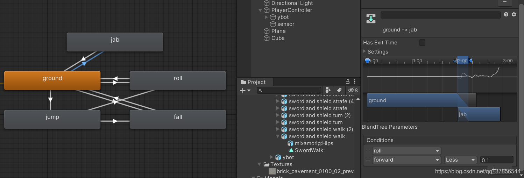Image resolution: width=524 pixels, height=178 pixels.
Task: Click the sensor object's cube icon
Action: (x=273, y=24)
